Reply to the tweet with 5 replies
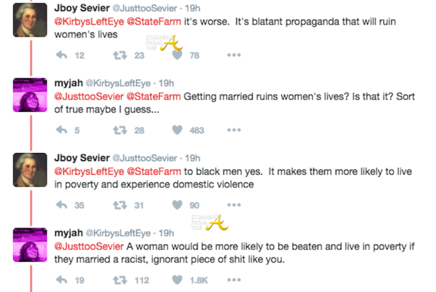The image size is (436, 292). (x=62, y=130)
